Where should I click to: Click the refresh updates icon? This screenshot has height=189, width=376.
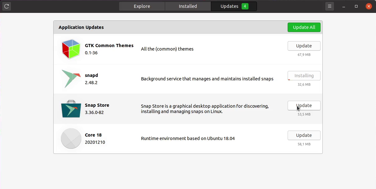click(7, 6)
